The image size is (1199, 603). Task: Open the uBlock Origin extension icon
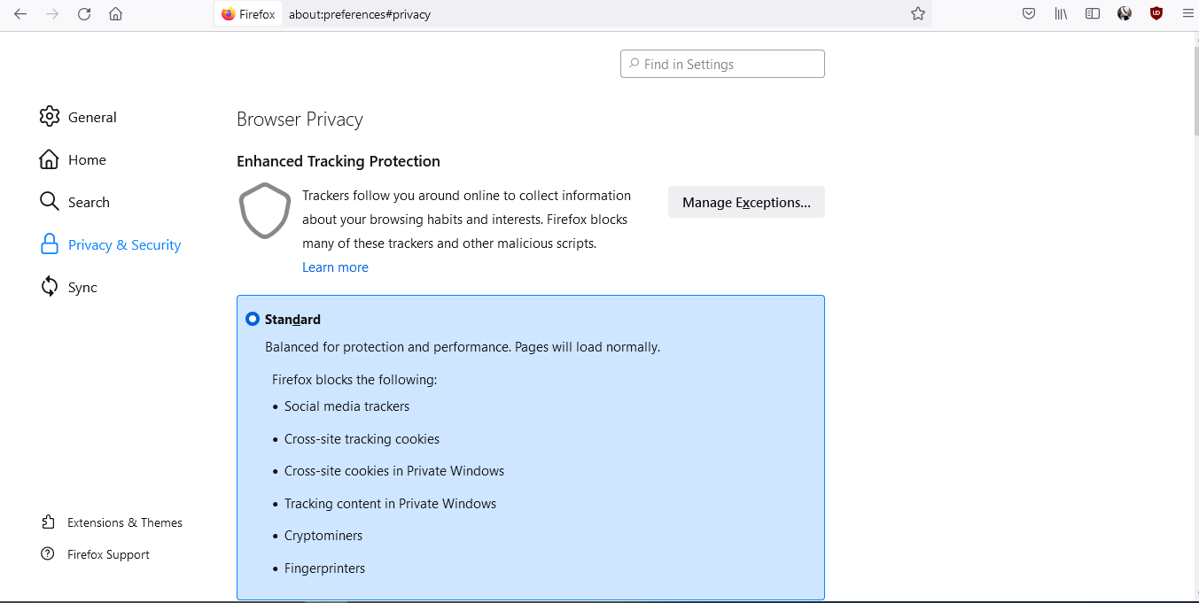point(1156,14)
